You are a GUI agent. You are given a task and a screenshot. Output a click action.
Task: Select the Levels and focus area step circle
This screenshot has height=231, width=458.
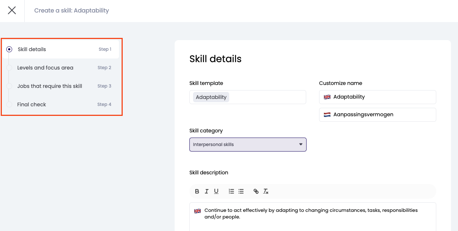(x=9, y=68)
